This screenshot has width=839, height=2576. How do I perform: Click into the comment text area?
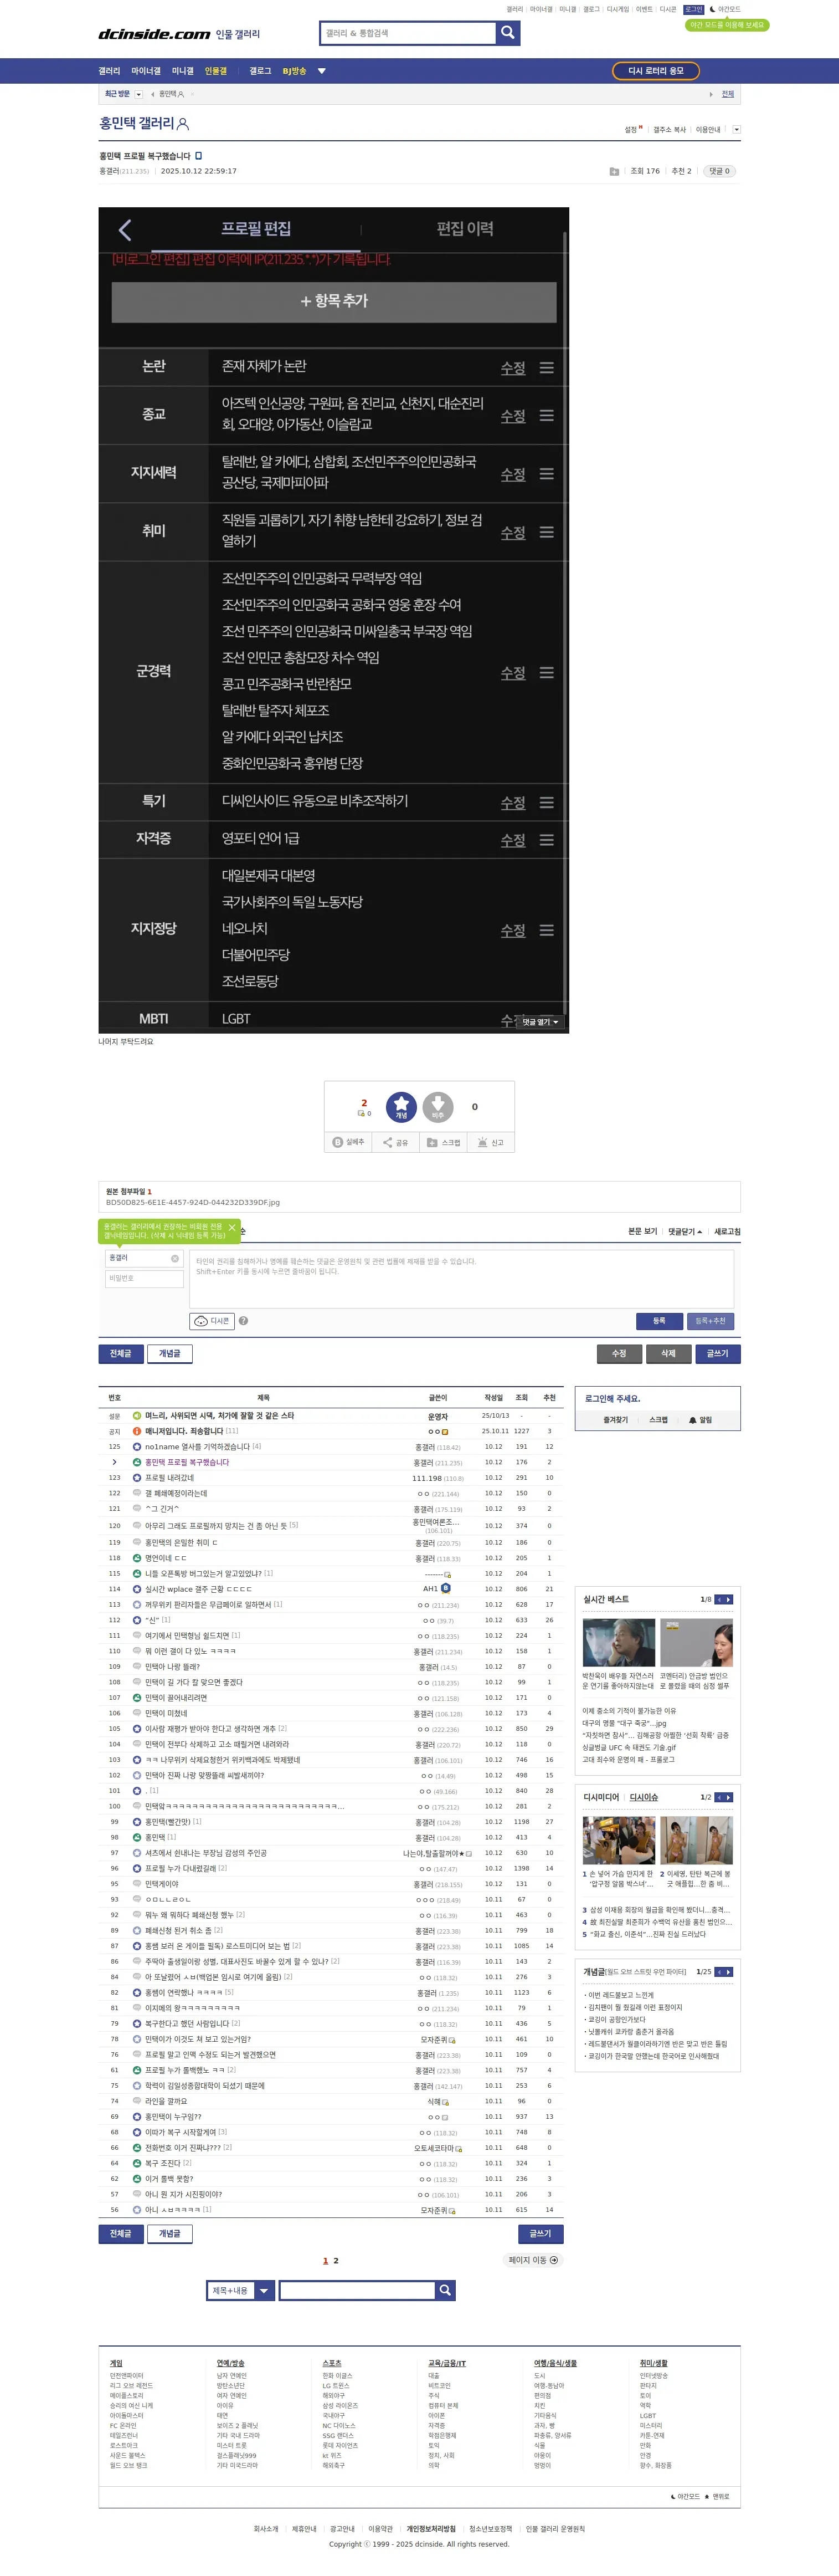pos(461,1278)
